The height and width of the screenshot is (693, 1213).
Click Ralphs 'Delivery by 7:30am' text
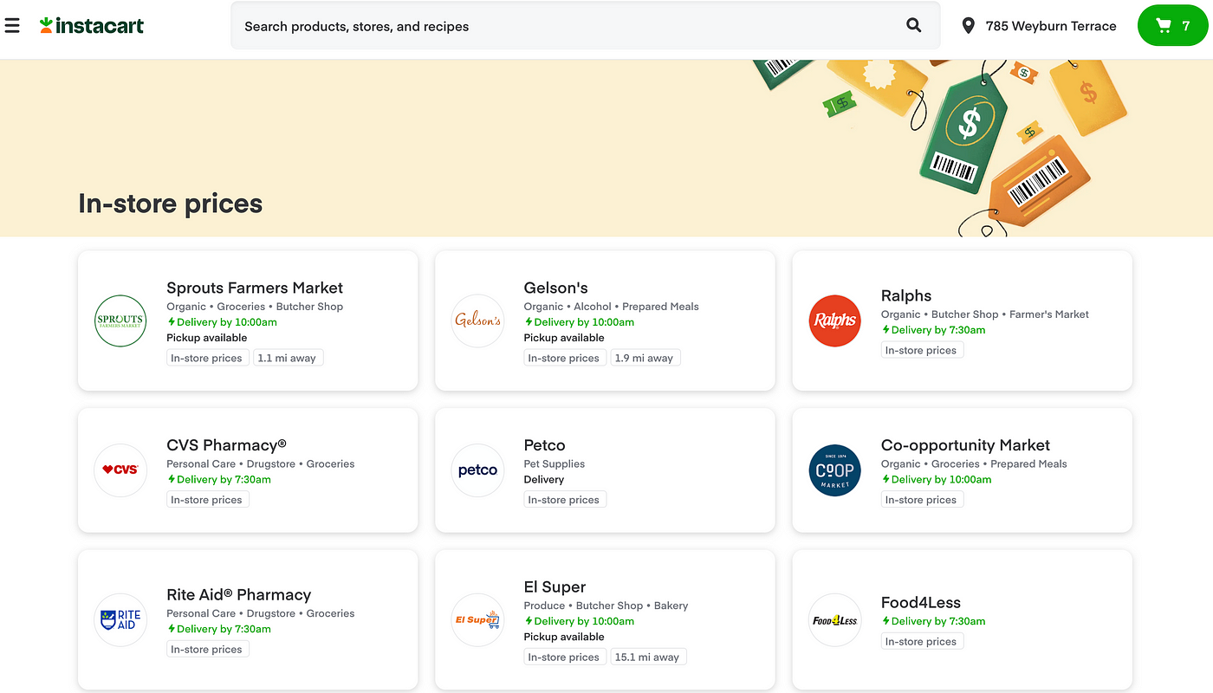tap(933, 330)
